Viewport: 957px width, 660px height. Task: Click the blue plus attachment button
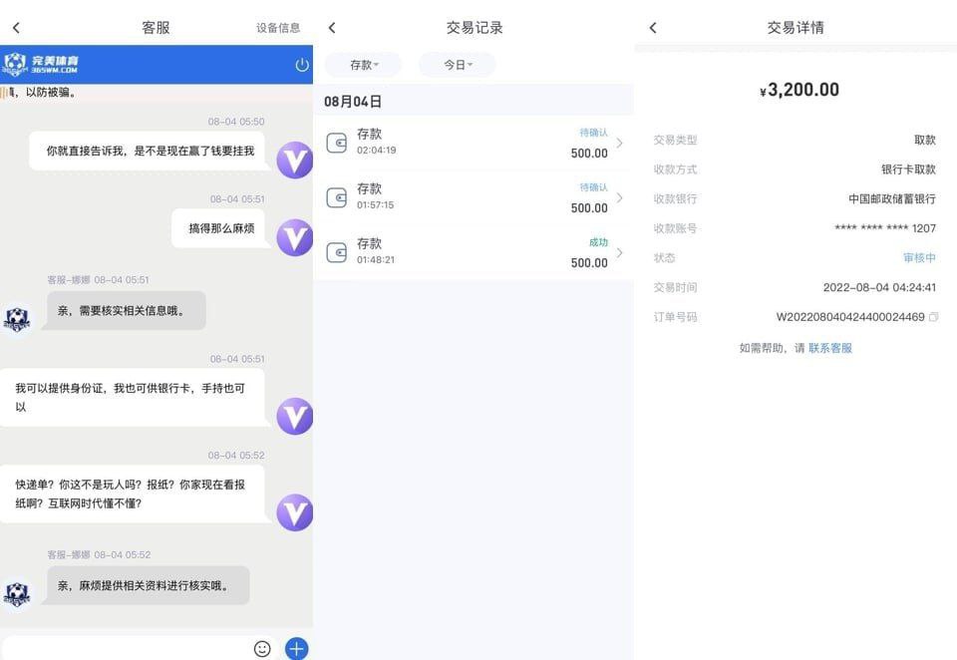(x=296, y=648)
